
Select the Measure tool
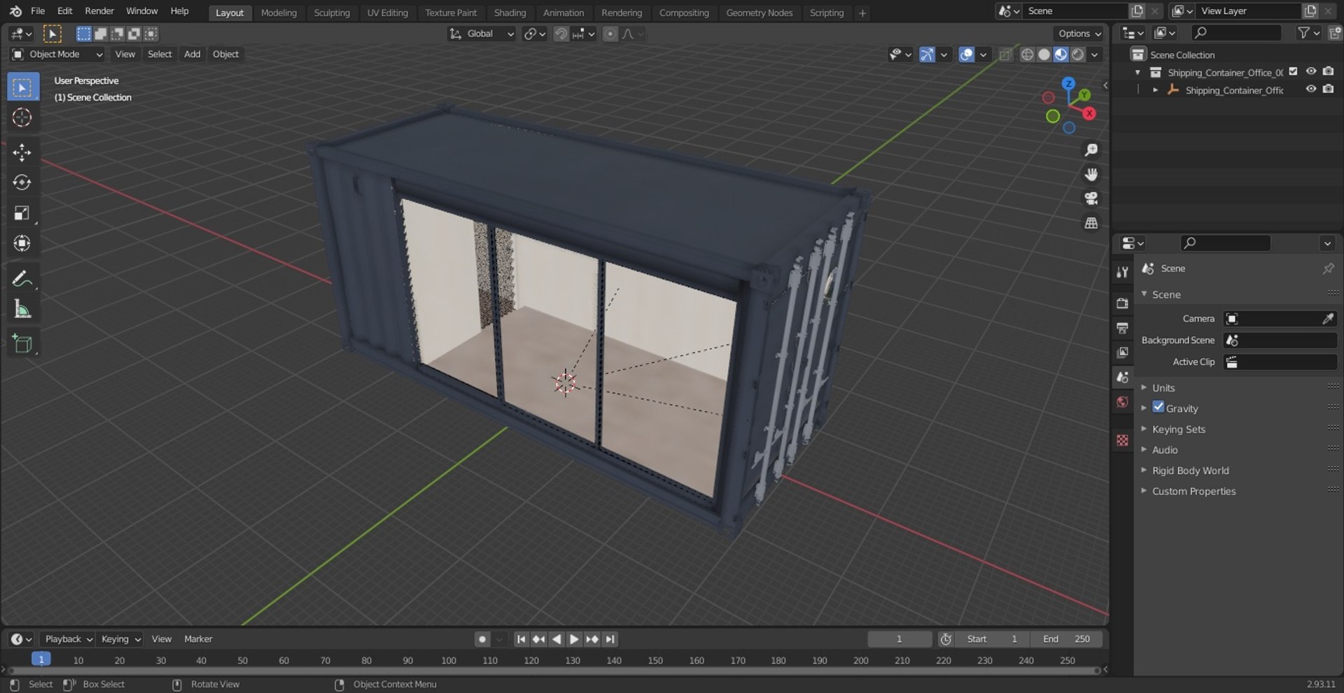tap(22, 308)
